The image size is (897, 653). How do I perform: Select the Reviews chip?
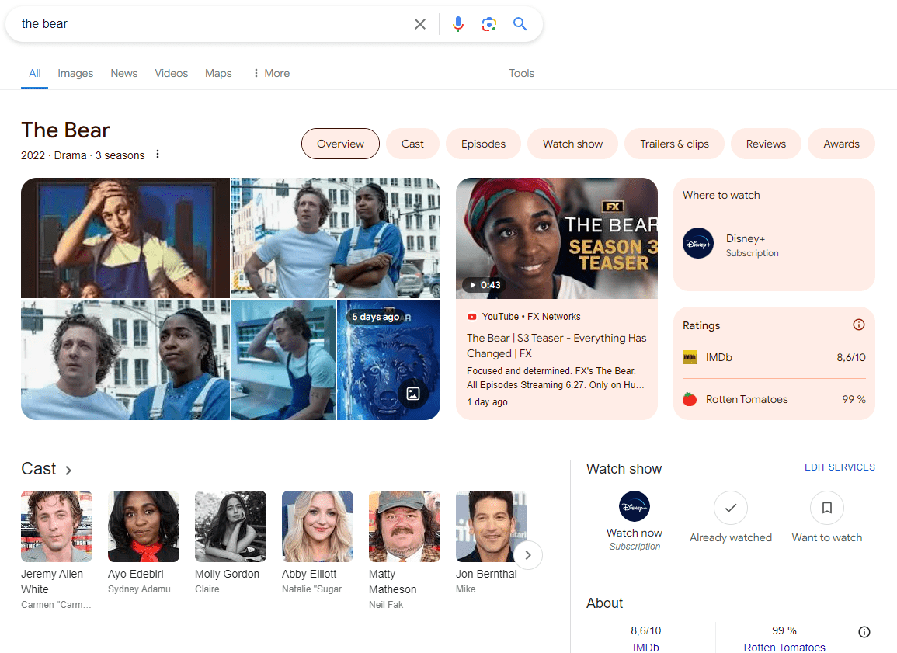click(766, 144)
